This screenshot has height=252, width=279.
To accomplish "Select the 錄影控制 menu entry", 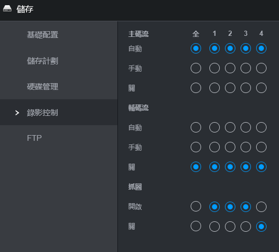I will click(x=43, y=113).
